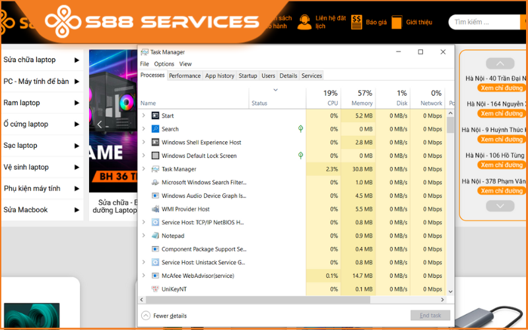The image size is (528, 330).
Task: Click the up arrow above the store address list
Action: [500, 63]
